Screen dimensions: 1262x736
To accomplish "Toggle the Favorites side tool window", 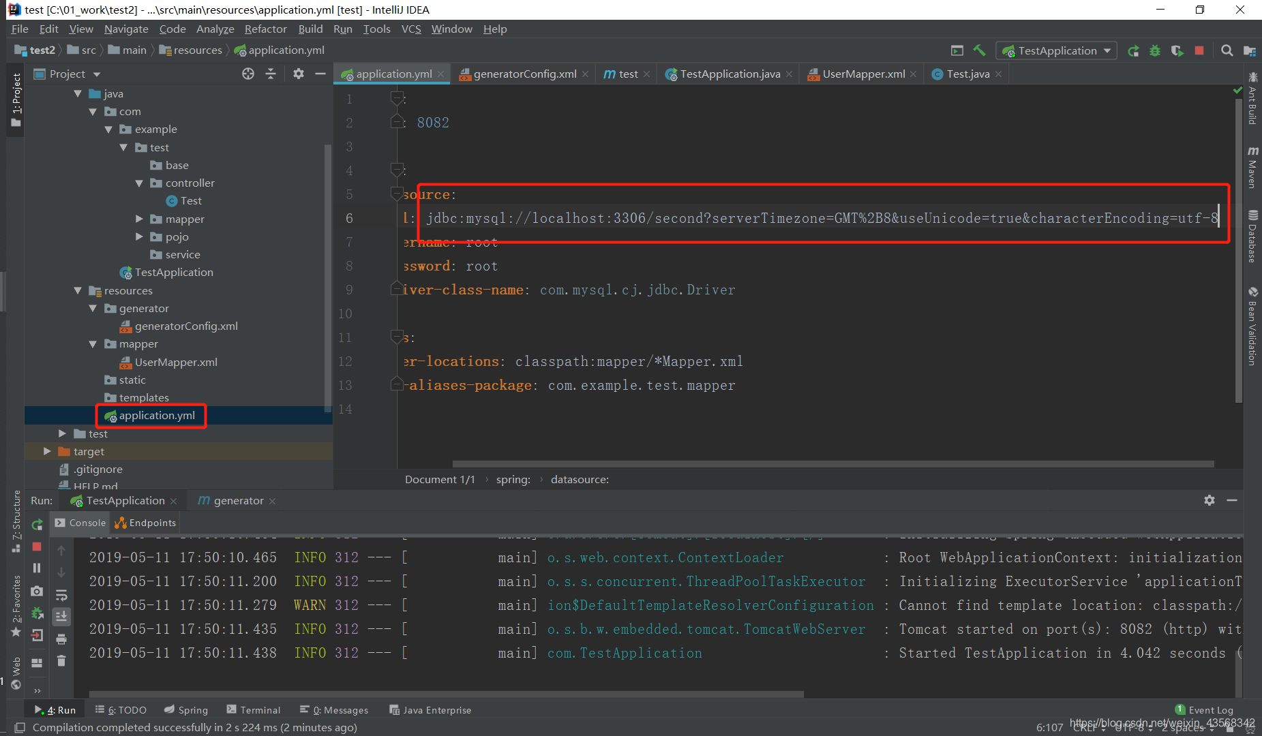I will [x=16, y=607].
